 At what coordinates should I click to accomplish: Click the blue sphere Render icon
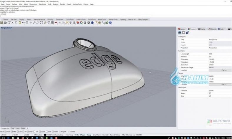[x=92, y=23]
